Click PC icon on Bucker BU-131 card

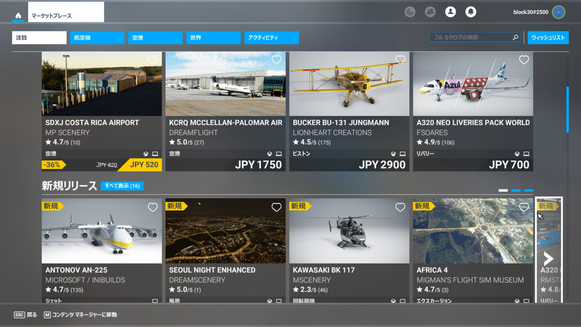(402, 154)
